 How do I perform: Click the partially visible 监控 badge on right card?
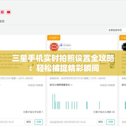click(123, 38)
